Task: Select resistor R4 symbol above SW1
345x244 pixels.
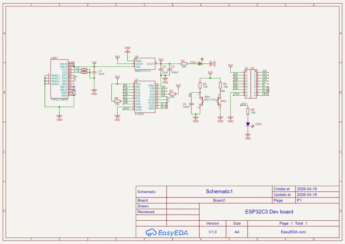Action: pos(200,85)
